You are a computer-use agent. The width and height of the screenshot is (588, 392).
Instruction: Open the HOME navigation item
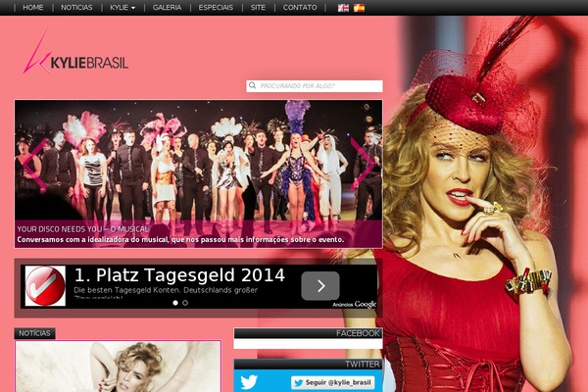coord(33,7)
